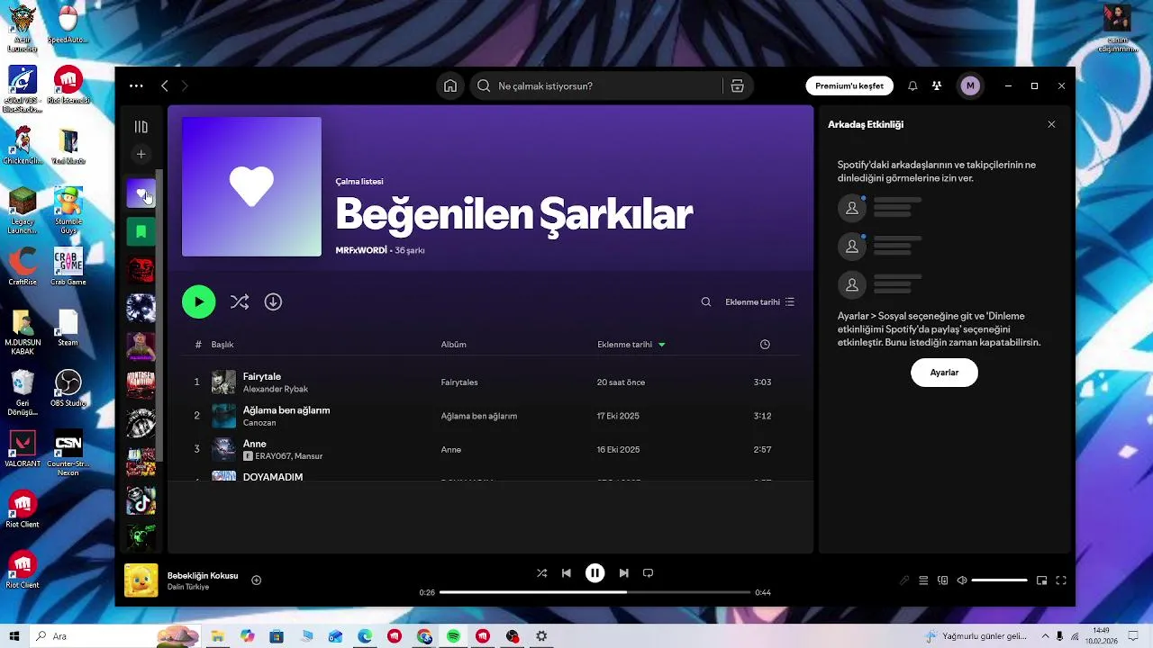Viewport: 1153px width, 648px height.
Task: Open artist link Canozan
Action: [x=259, y=422]
